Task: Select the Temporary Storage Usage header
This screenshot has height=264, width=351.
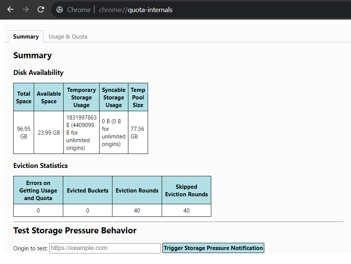Action: click(81, 97)
